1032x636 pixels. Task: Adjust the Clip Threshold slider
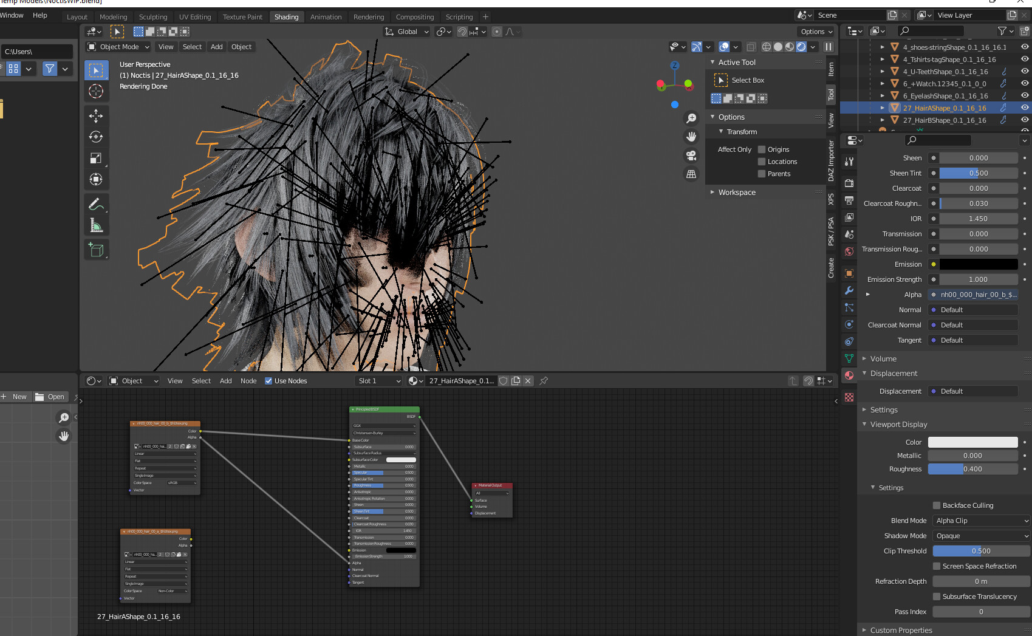tap(982, 551)
